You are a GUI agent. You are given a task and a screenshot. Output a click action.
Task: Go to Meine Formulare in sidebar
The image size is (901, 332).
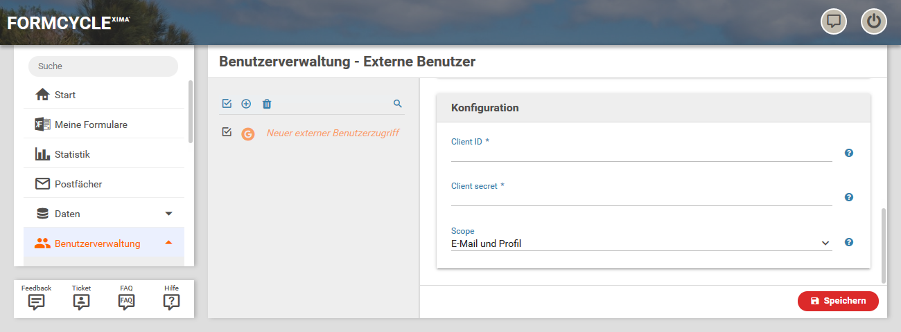(91, 124)
